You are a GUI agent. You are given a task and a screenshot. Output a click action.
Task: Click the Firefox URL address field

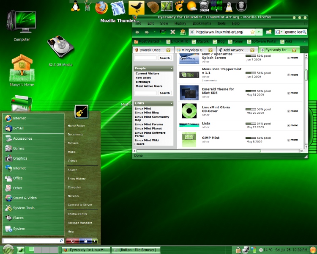coord(222,32)
